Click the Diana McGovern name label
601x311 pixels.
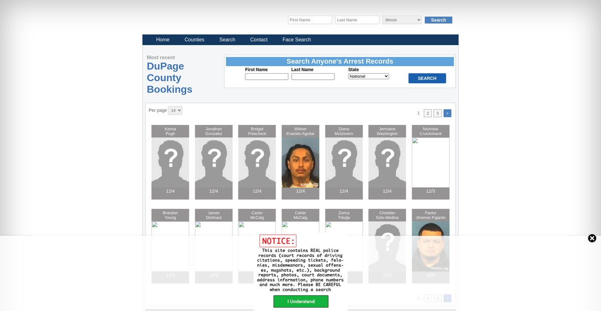point(344,131)
